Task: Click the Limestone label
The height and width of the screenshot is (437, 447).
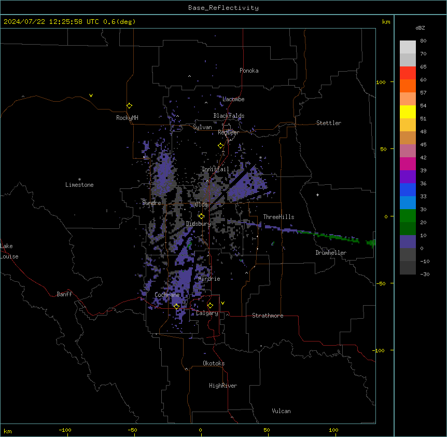Action: (x=79, y=185)
